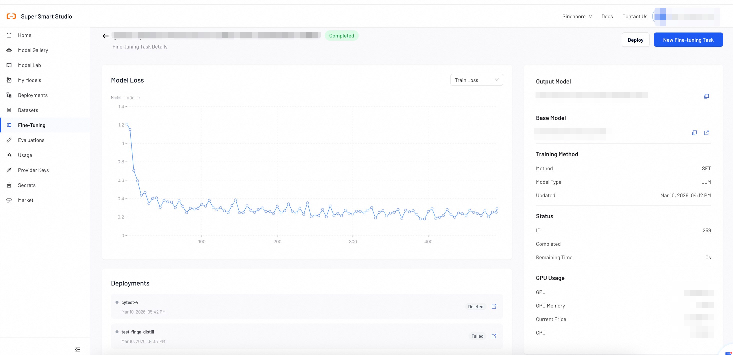Viewport: 733px width, 355px height.
Task: Select the Fine-Tuning menu item
Action: point(45,125)
